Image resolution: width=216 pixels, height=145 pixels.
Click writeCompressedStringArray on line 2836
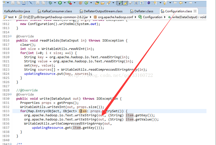tap(77, 124)
